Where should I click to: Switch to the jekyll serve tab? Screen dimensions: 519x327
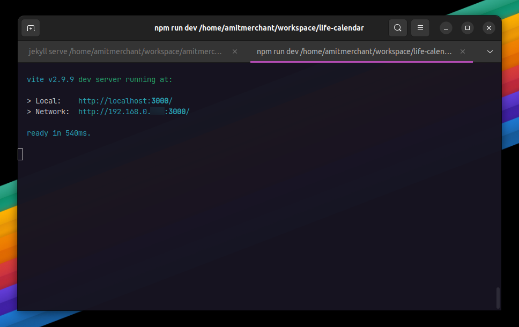pyautogui.click(x=125, y=51)
